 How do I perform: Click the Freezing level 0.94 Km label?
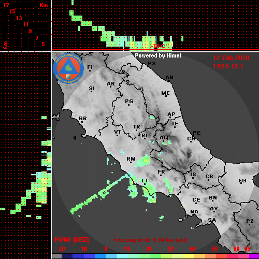150,240
